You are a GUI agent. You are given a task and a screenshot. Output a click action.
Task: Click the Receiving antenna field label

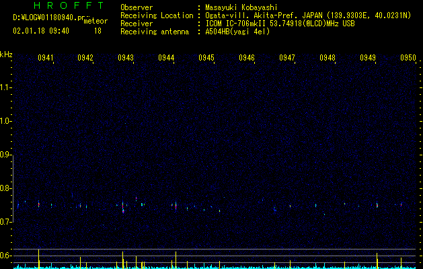pyautogui.click(x=155, y=32)
